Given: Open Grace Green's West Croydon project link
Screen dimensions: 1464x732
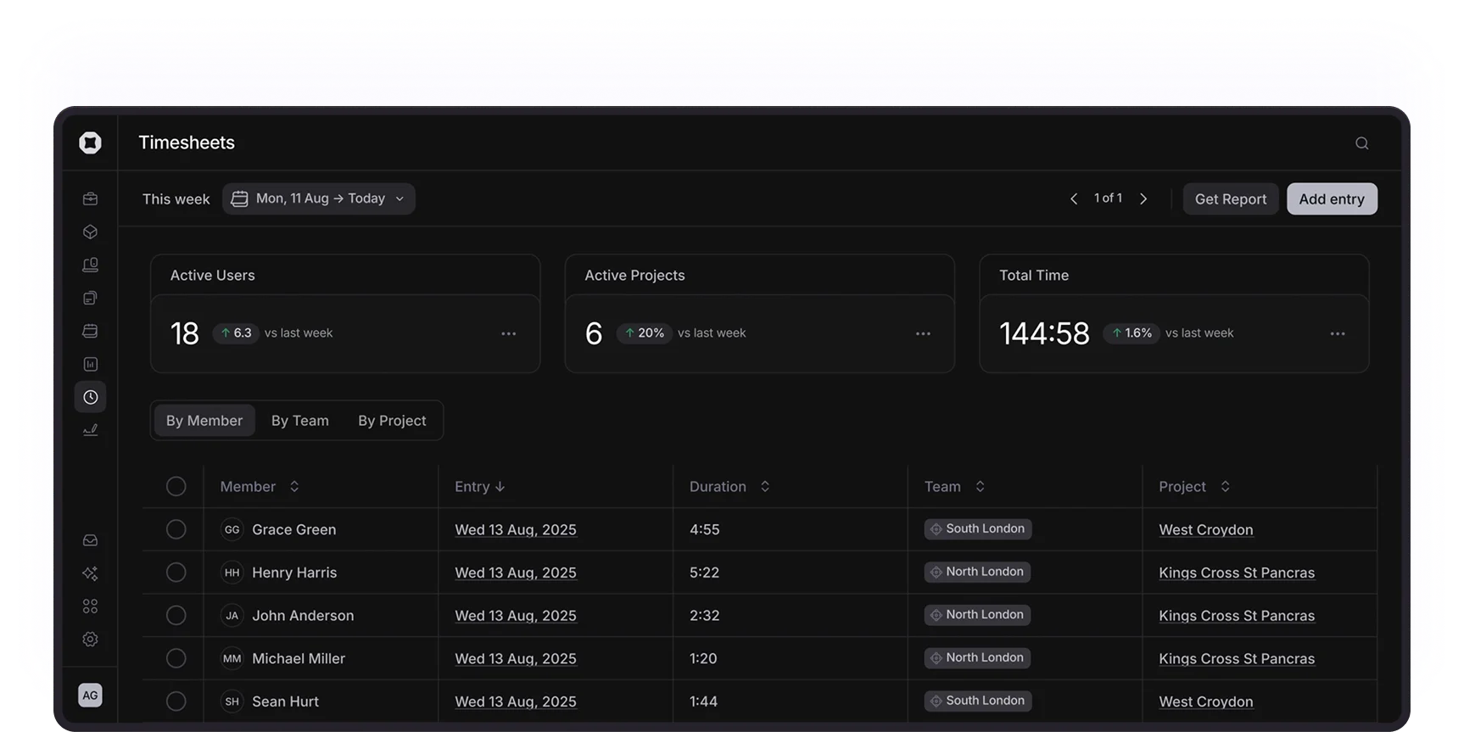Looking at the screenshot, I should point(1206,530).
